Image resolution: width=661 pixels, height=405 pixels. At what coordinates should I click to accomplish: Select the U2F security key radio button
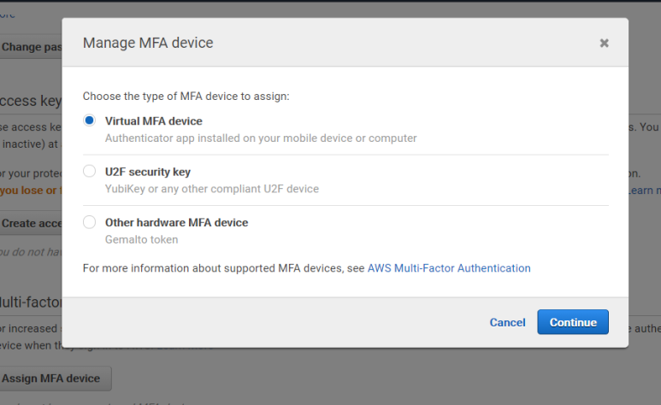[x=90, y=171]
